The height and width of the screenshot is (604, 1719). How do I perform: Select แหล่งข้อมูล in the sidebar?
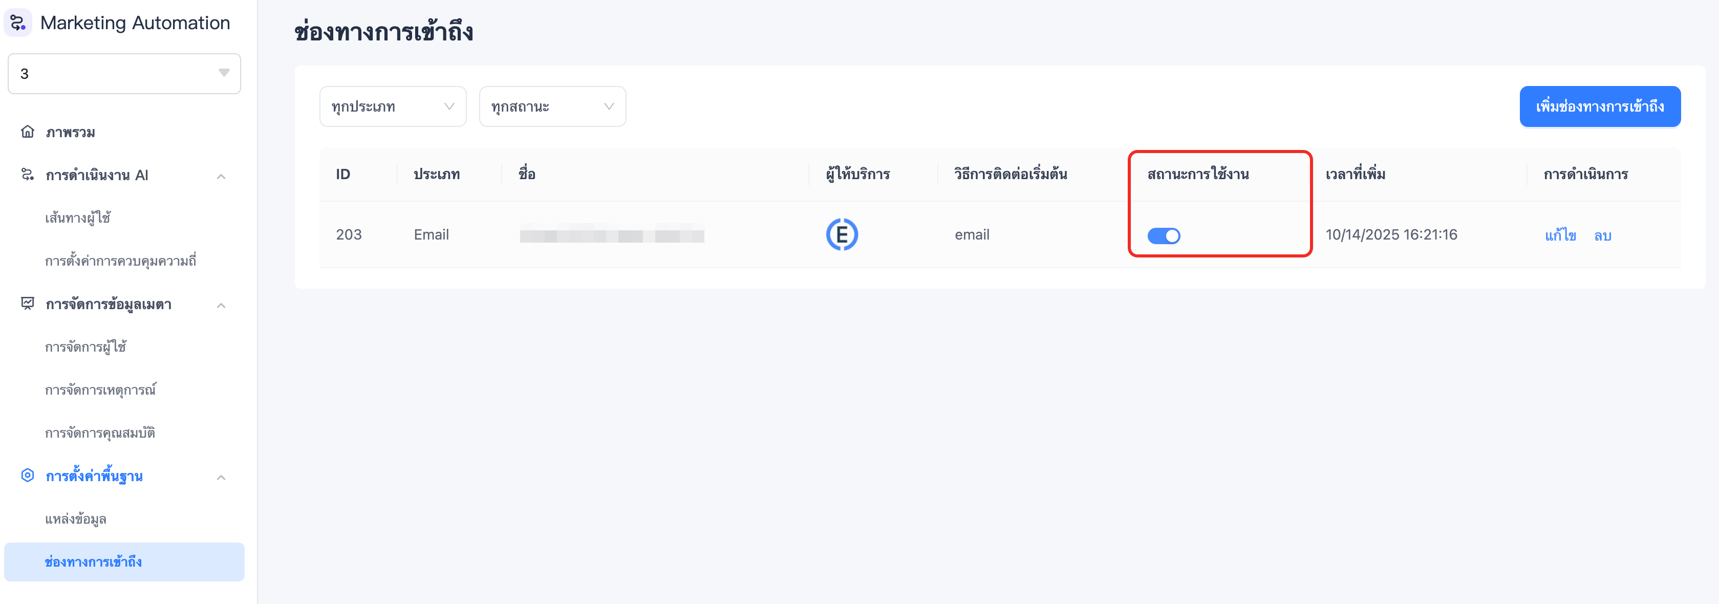pyautogui.click(x=75, y=519)
